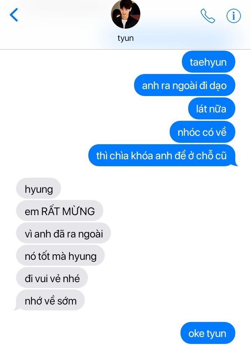Tap the contact name tyun
Viewport: 251px width, 345px height.
pos(126,38)
